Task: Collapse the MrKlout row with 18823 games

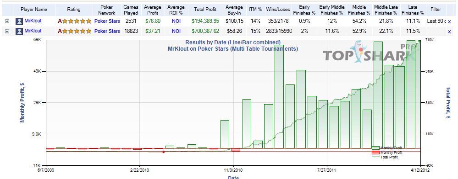Action: [7, 31]
